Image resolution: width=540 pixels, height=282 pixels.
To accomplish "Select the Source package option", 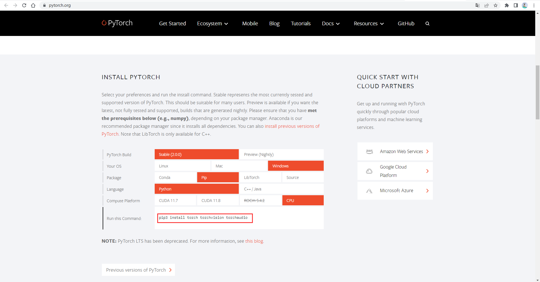I will (x=303, y=178).
